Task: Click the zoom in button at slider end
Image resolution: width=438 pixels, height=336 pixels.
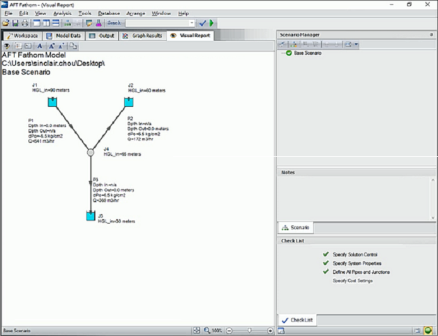Action: [x=270, y=331]
